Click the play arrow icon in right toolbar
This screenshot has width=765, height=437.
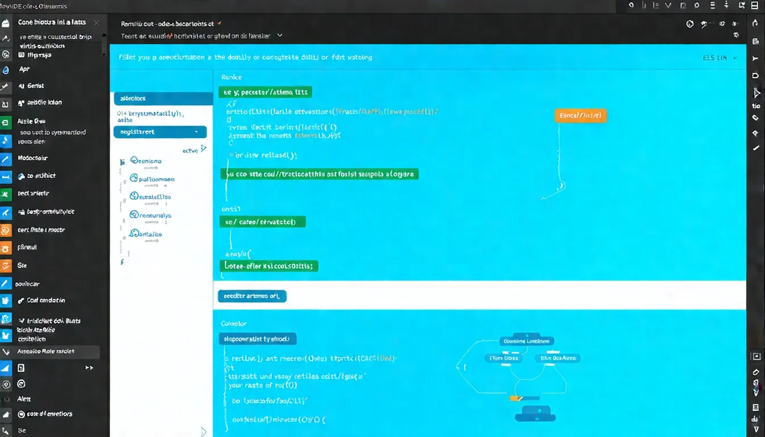[756, 93]
